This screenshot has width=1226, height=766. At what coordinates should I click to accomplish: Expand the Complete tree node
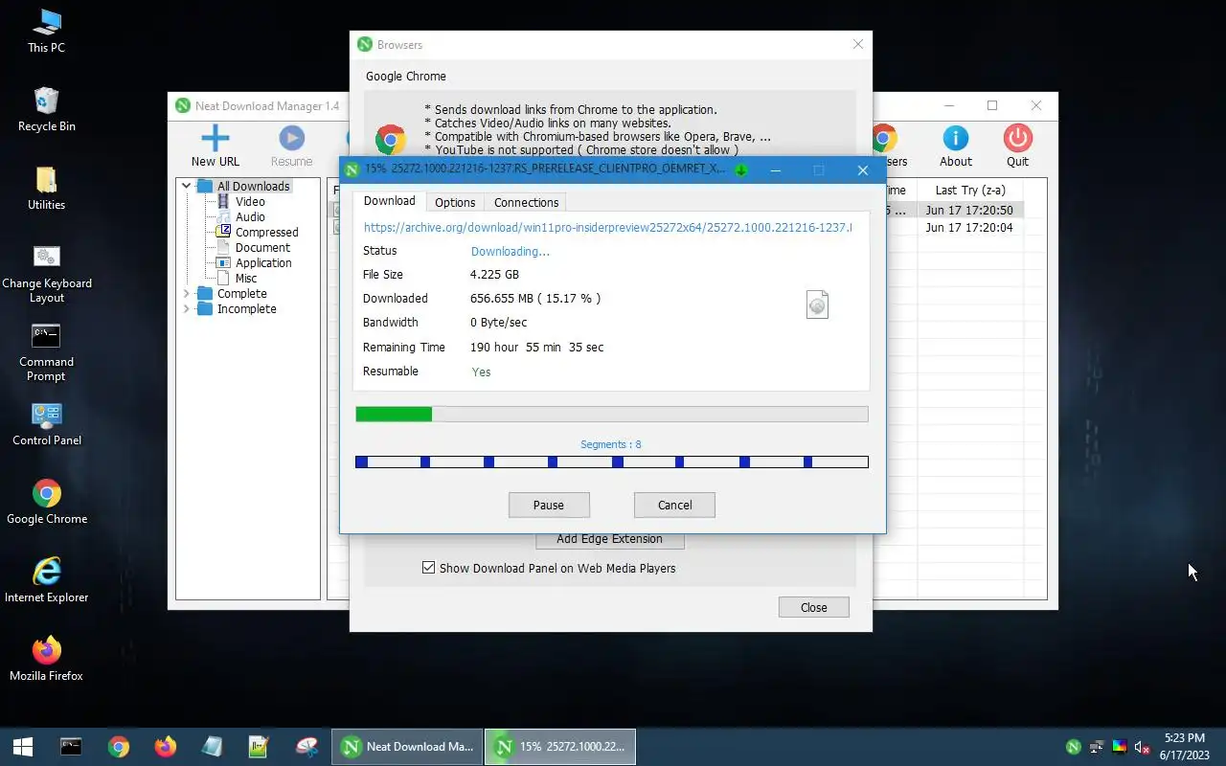click(187, 293)
